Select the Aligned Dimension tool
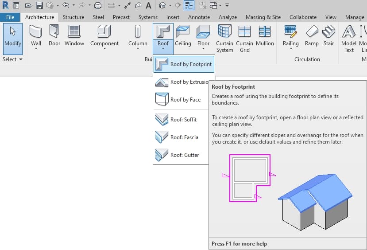Viewport: 367px width, 250px height. [127, 5]
